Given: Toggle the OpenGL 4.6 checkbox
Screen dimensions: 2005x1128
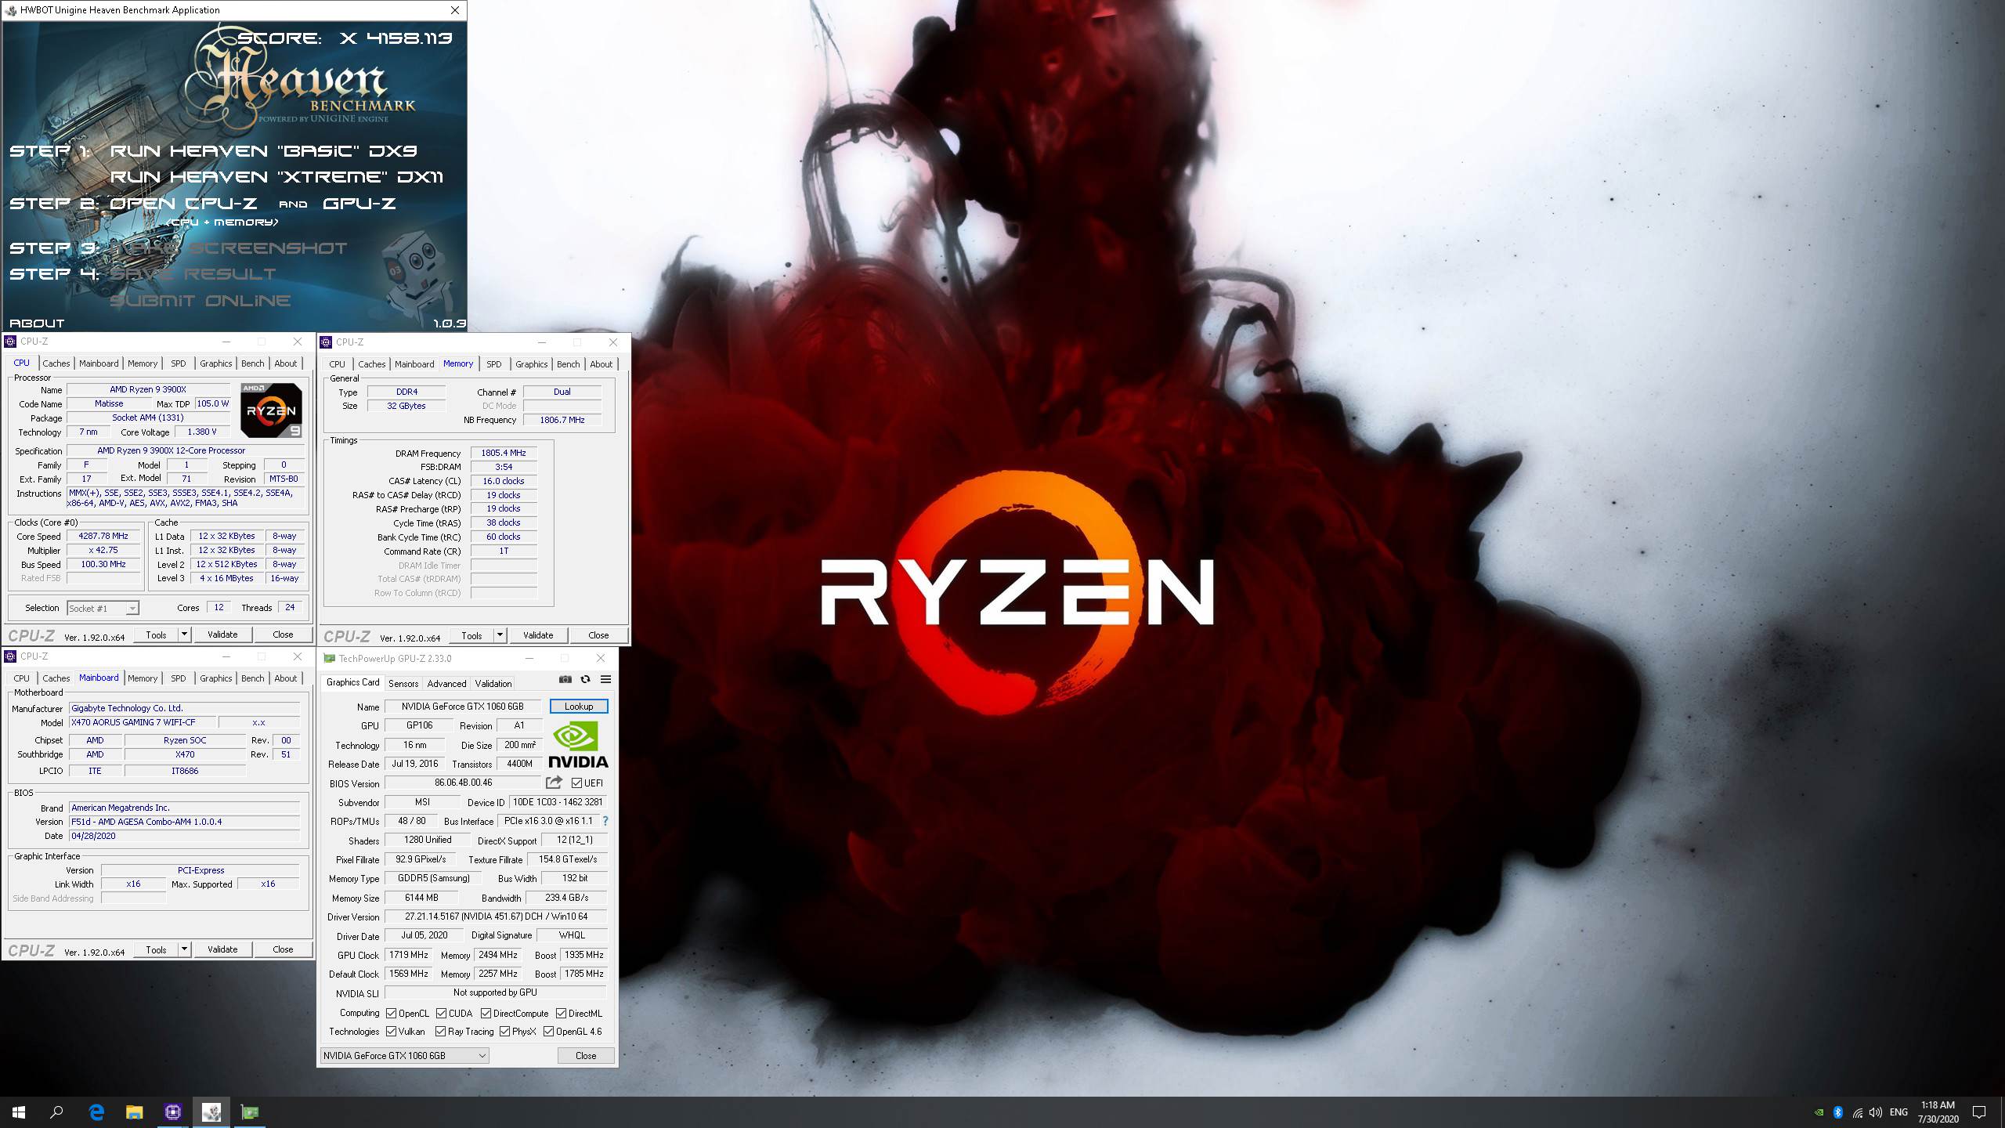Looking at the screenshot, I should point(548,1031).
